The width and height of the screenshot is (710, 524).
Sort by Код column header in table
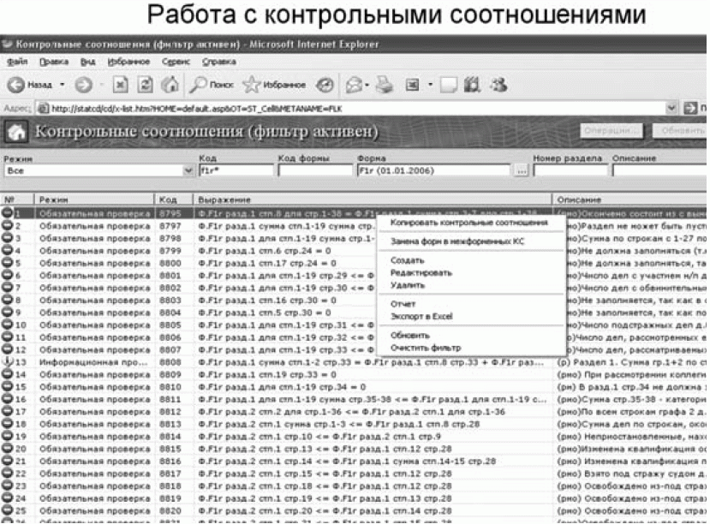point(174,199)
